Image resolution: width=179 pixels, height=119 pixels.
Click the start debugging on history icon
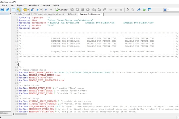coord(72,10)
